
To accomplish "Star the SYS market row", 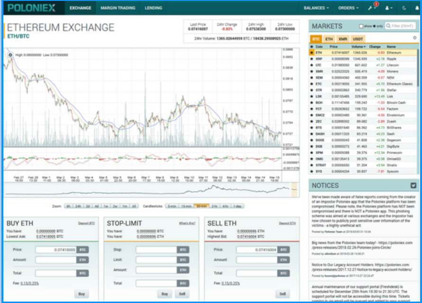I will [312, 172].
